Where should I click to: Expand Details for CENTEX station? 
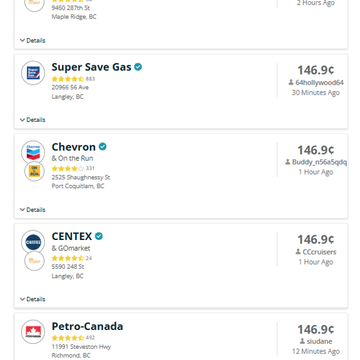32,299
